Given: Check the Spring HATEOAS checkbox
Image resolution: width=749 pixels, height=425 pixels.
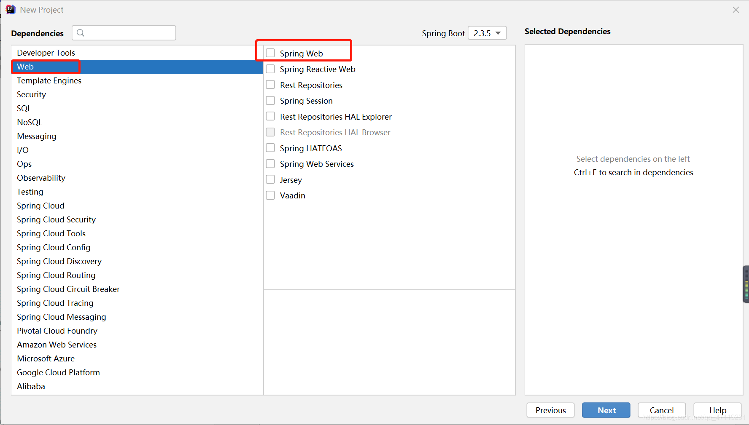Looking at the screenshot, I should [x=270, y=148].
